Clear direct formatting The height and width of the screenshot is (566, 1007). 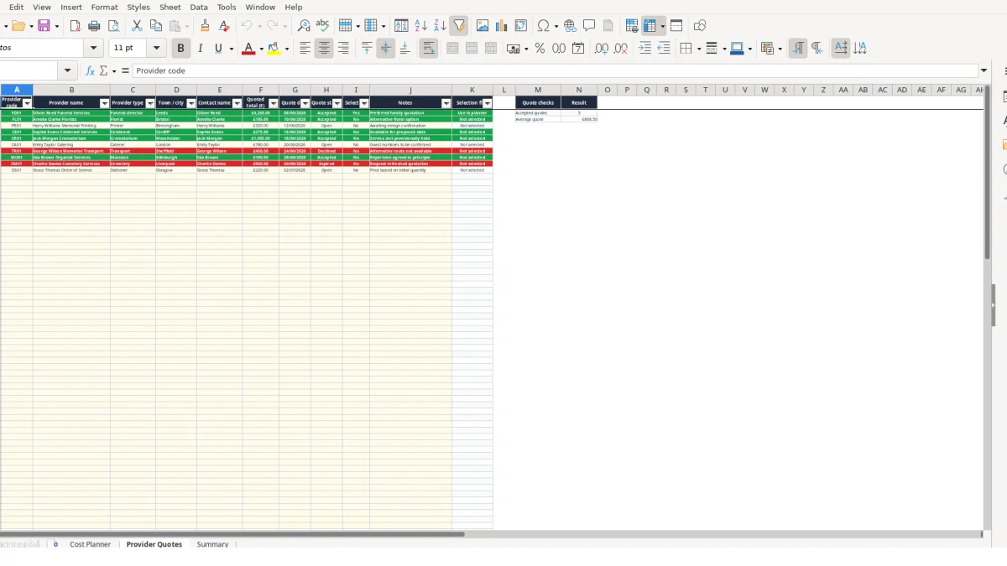[x=224, y=26]
